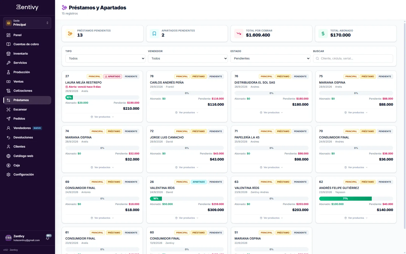
Task: Open Vendedores menu item
Action: (x=27, y=128)
